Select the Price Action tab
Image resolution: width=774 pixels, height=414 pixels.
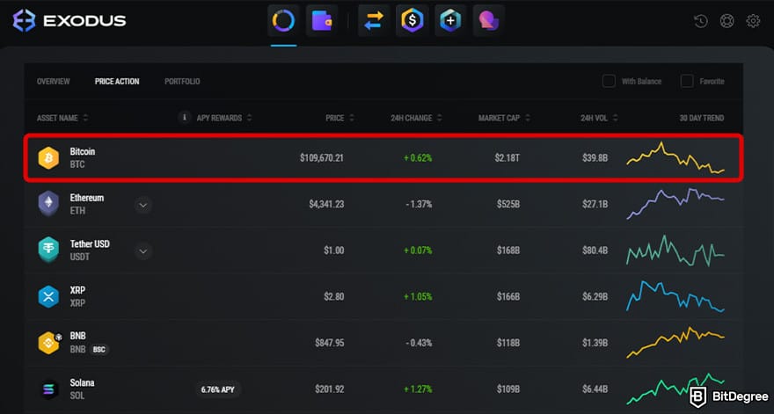click(117, 82)
